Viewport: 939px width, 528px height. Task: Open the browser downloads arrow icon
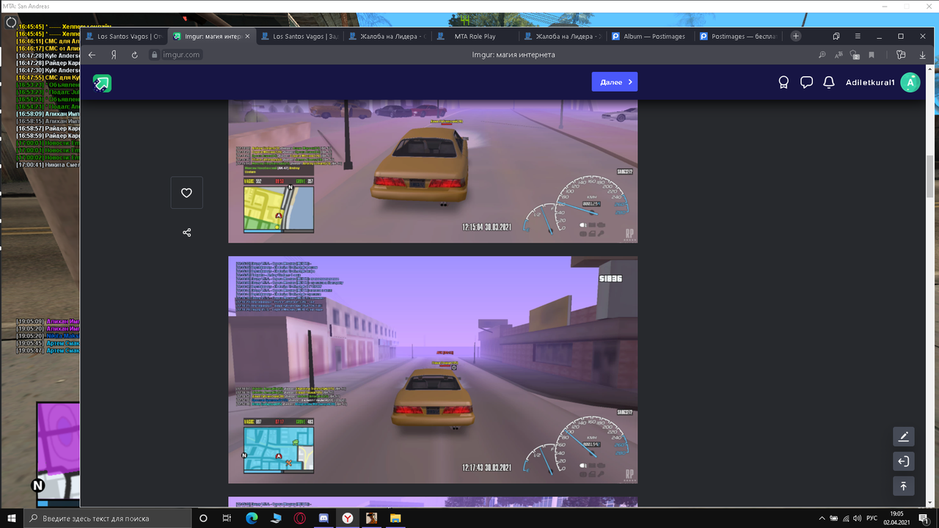click(x=923, y=55)
